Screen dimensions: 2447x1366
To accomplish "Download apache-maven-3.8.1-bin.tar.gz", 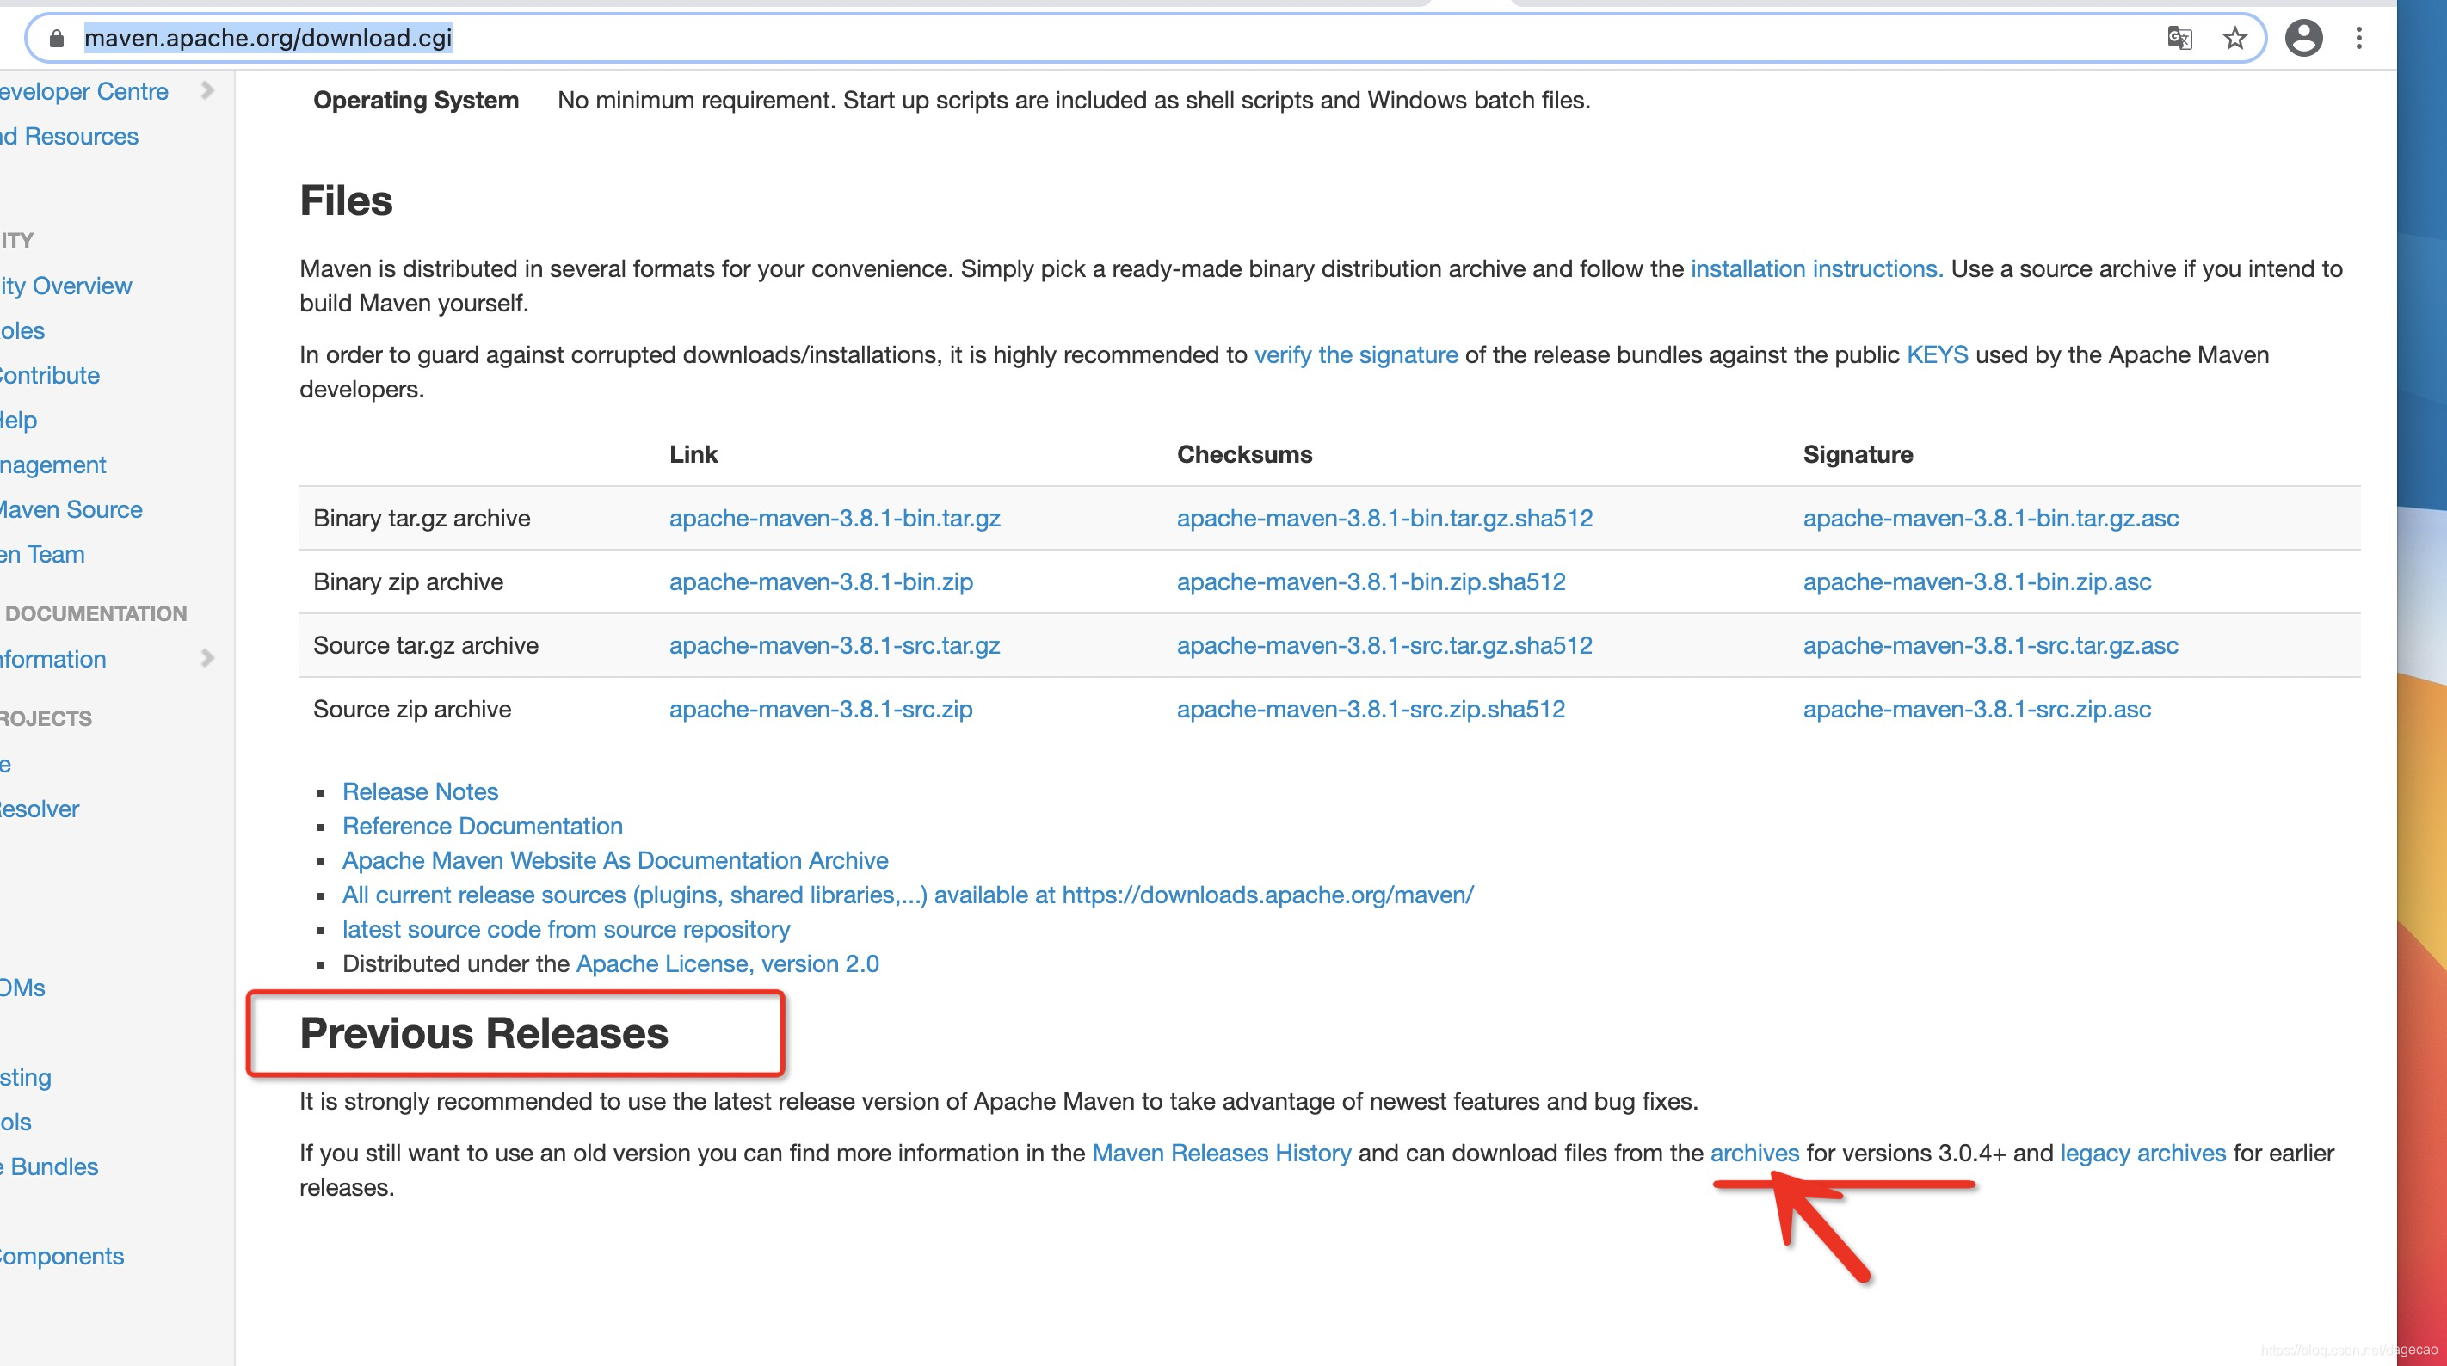I will pyautogui.click(x=834, y=518).
